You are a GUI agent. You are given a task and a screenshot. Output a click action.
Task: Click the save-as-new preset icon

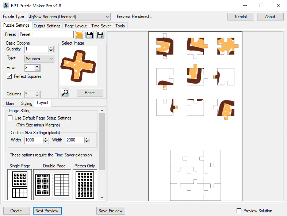pyautogui.click(x=100, y=35)
